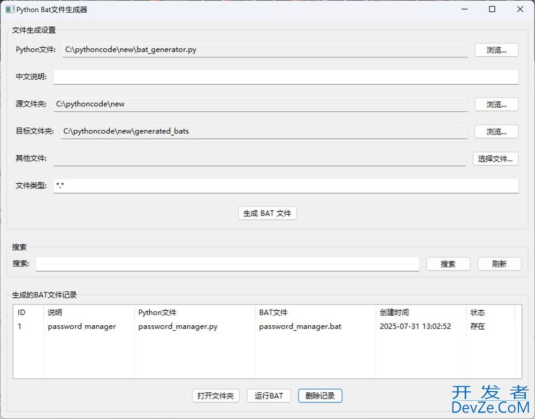Minimize the Python Bat文件生成器 window
The image size is (535, 419).
(x=465, y=9)
